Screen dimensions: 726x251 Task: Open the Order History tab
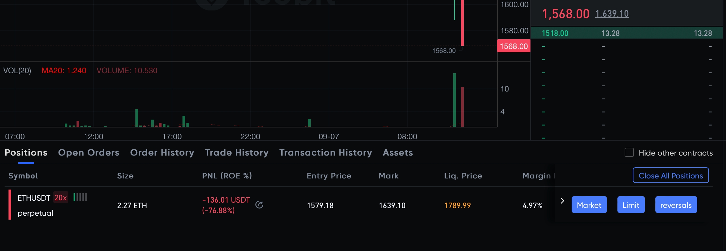[x=162, y=153]
